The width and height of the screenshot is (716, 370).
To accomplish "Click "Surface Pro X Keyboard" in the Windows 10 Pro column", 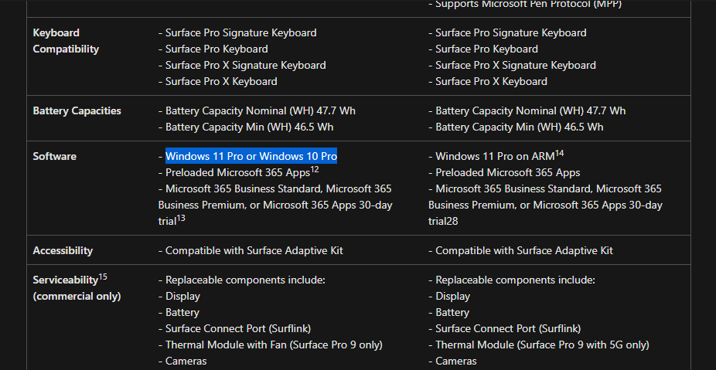I will [x=221, y=82].
